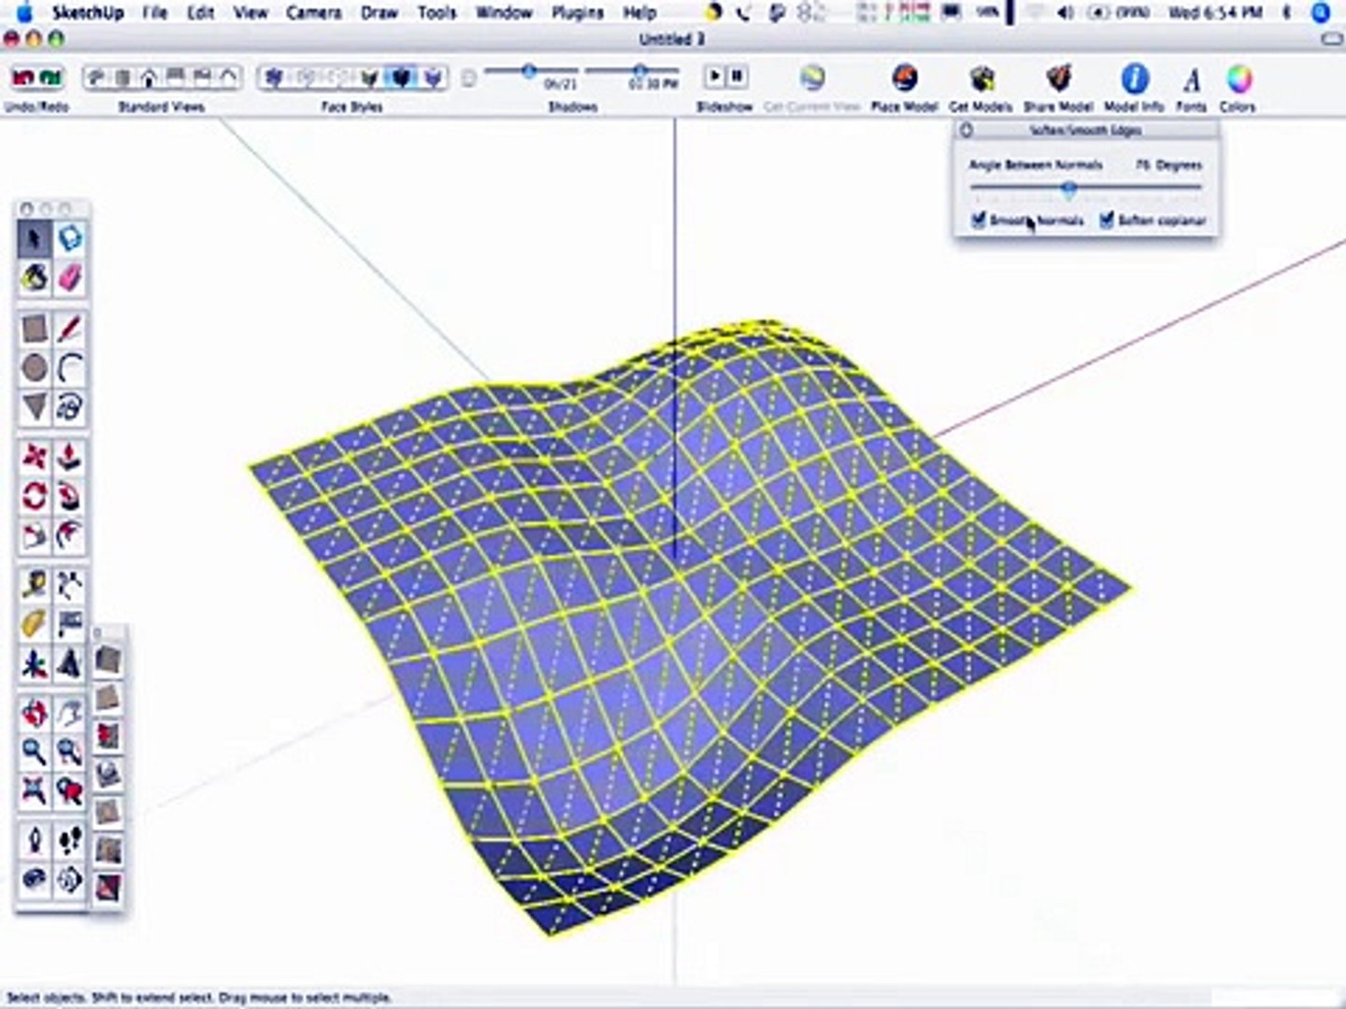Screen dimensions: 1346x1009
Task: Select the arrow Select tool
Action: (35, 240)
